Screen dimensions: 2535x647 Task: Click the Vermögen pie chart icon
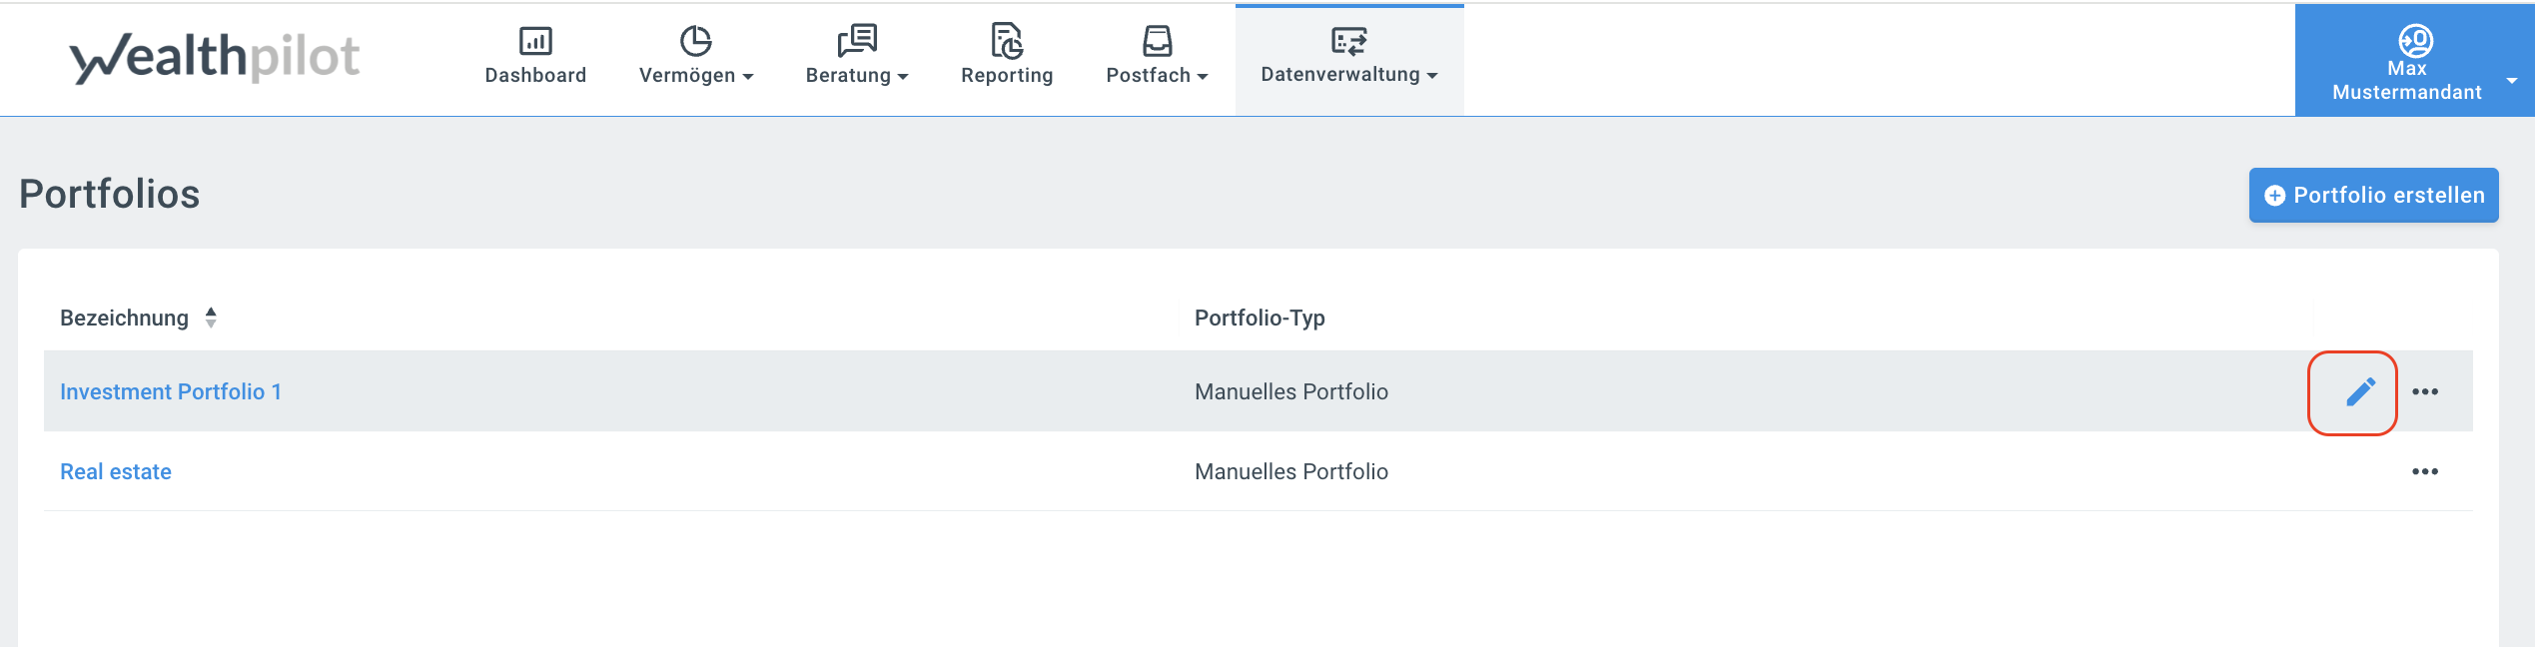click(695, 41)
